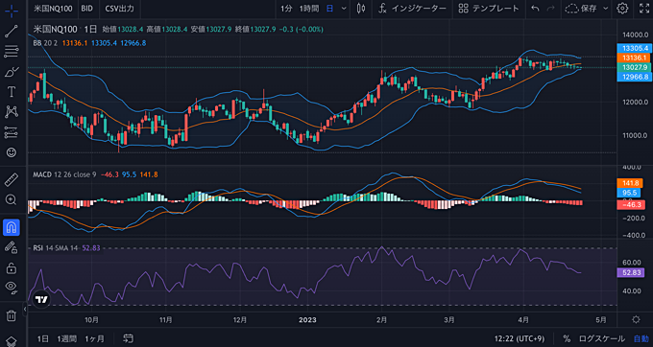Click the RSI 14 SMA 14 legend

pyautogui.click(x=56, y=248)
